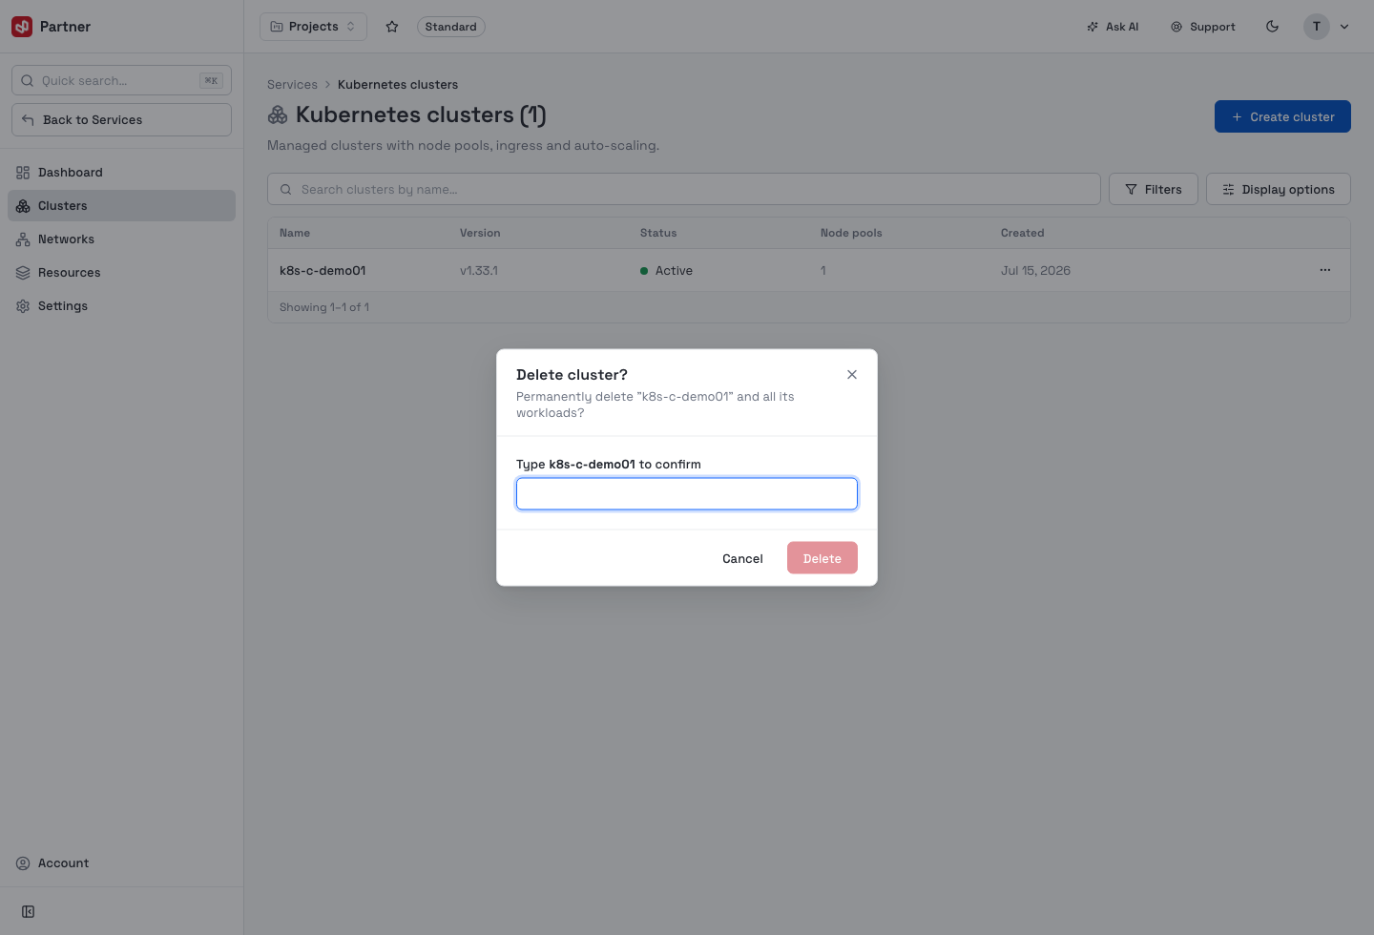Sort by the Version column header
This screenshot has height=935, width=1374.
480,233
